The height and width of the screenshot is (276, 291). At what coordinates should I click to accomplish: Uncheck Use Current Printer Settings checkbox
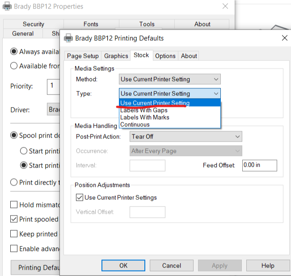[x=80, y=198]
